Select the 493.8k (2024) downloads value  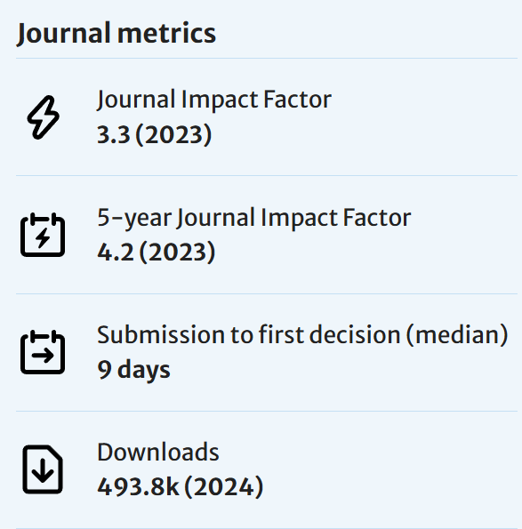181,487
